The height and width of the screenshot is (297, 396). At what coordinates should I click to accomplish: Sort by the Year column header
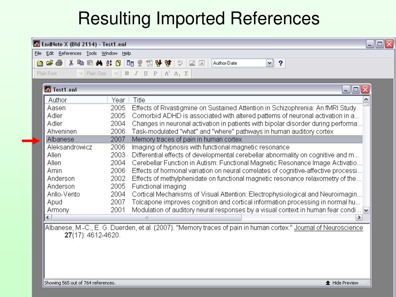118,100
